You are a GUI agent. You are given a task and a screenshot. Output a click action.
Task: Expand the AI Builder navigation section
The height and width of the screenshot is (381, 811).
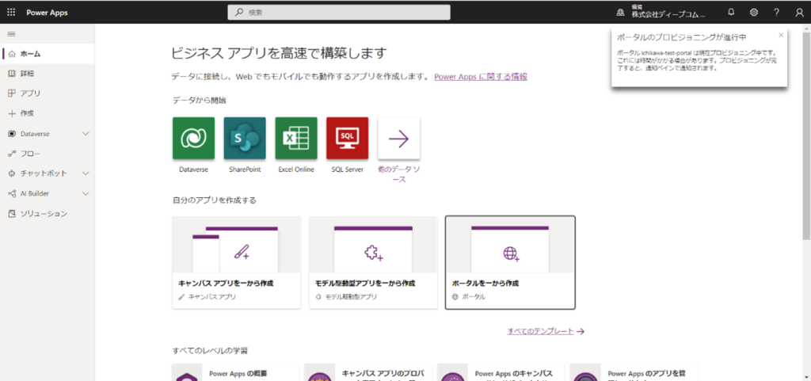click(86, 193)
